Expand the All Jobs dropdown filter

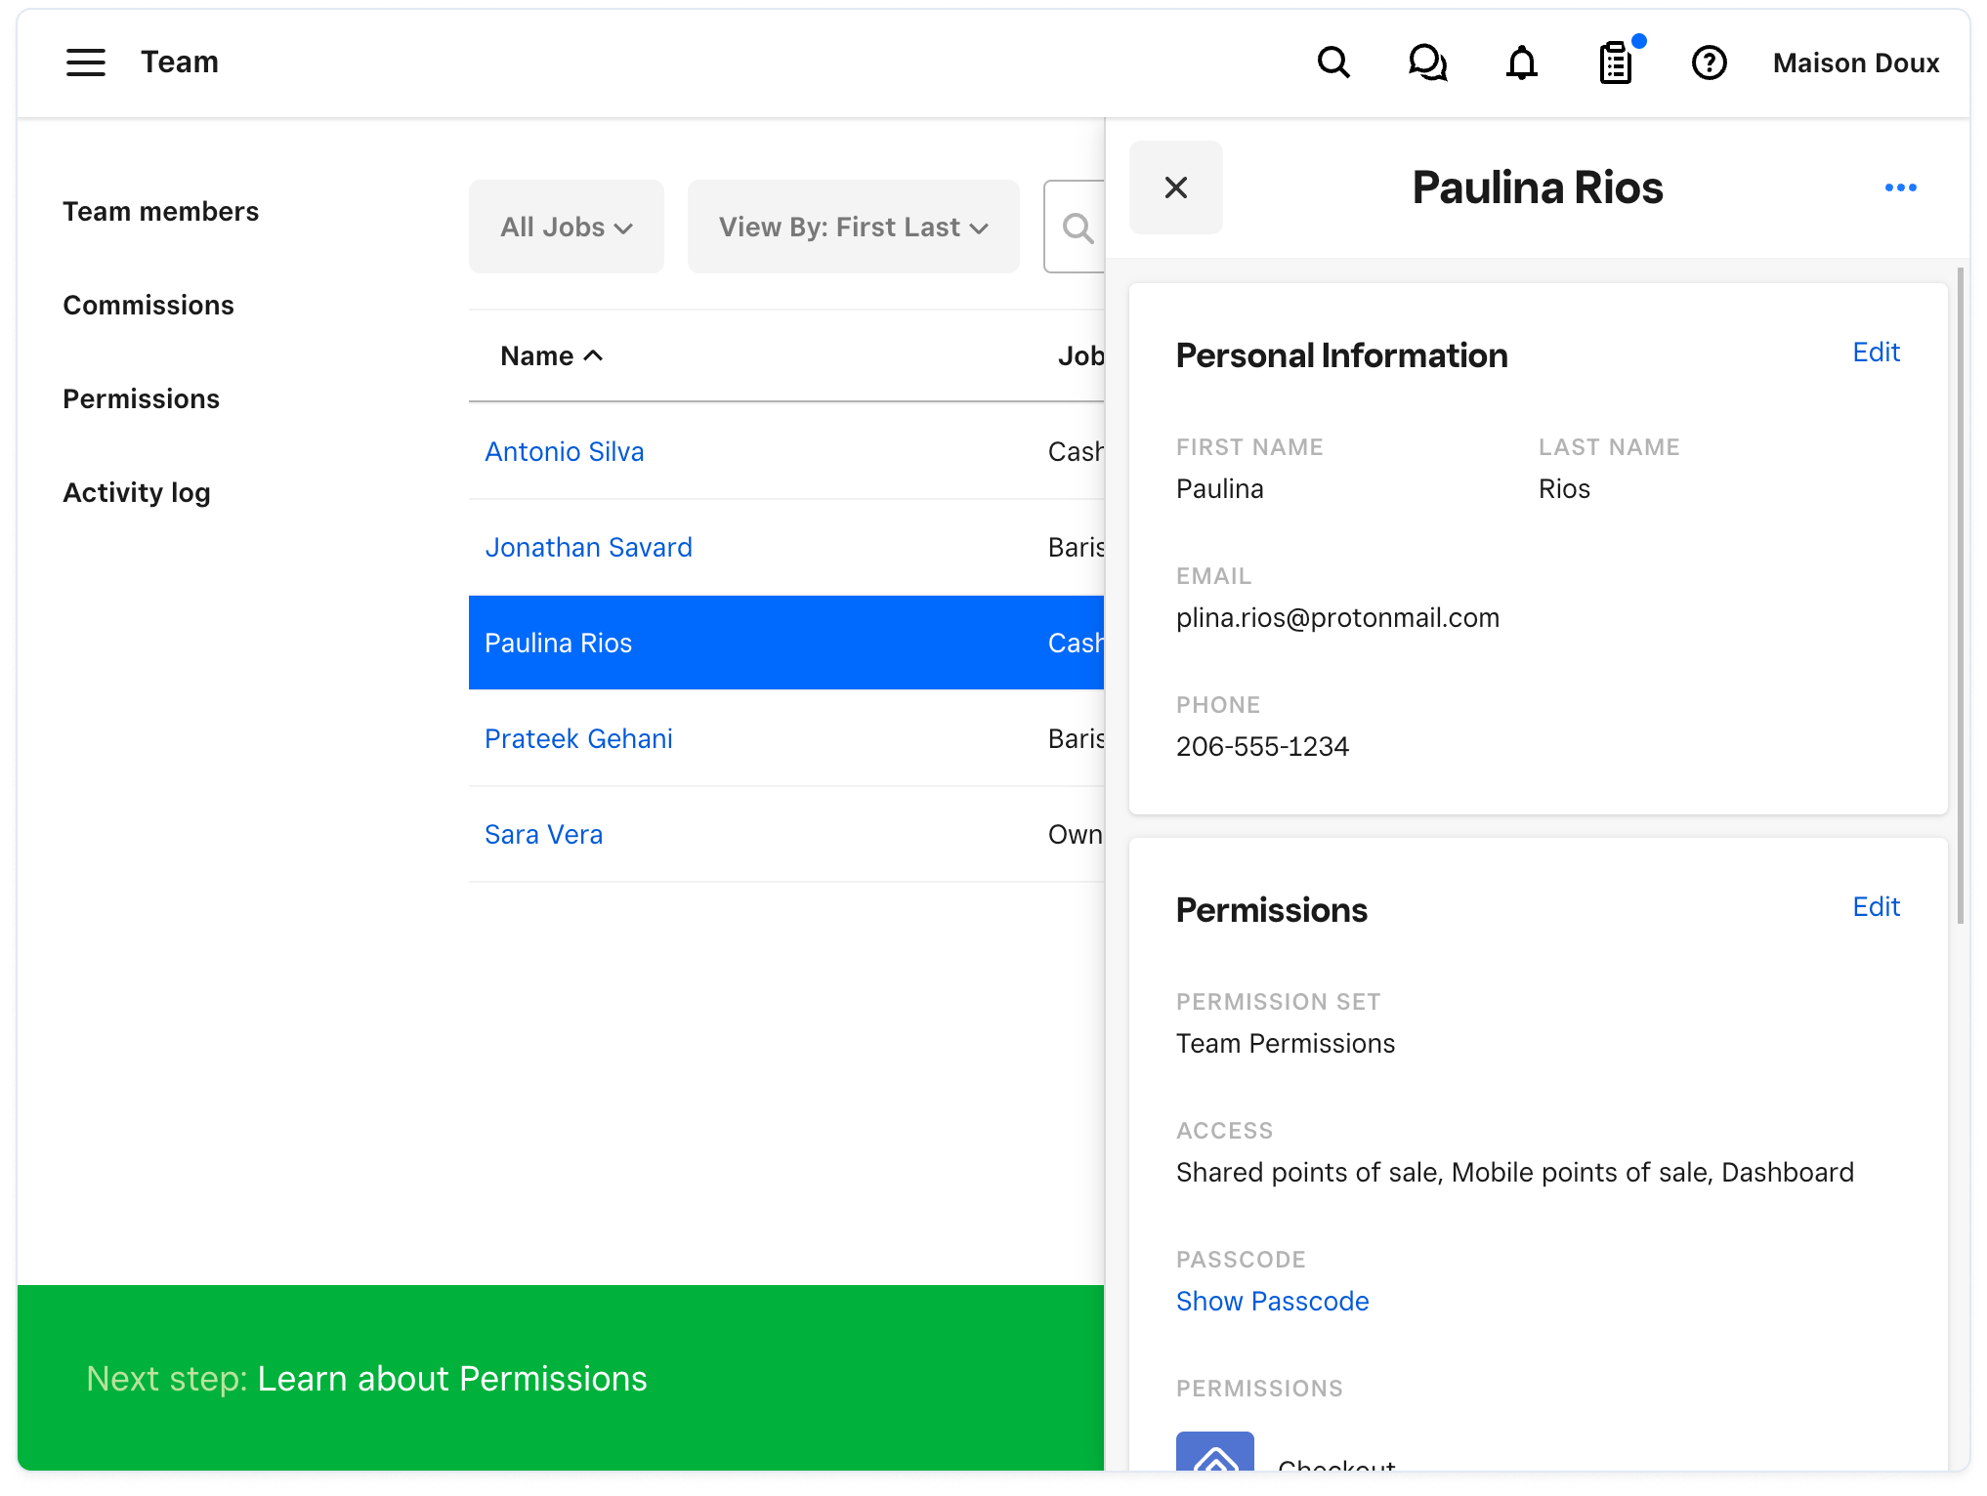coord(565,225)
